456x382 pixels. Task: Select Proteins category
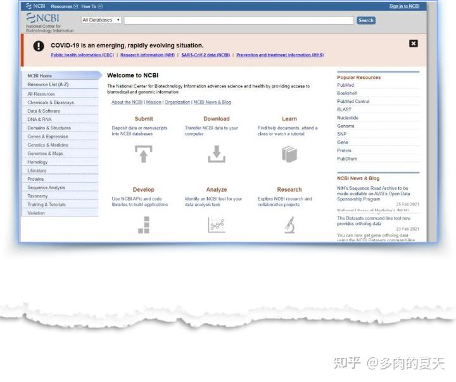[x=60, y=179]
